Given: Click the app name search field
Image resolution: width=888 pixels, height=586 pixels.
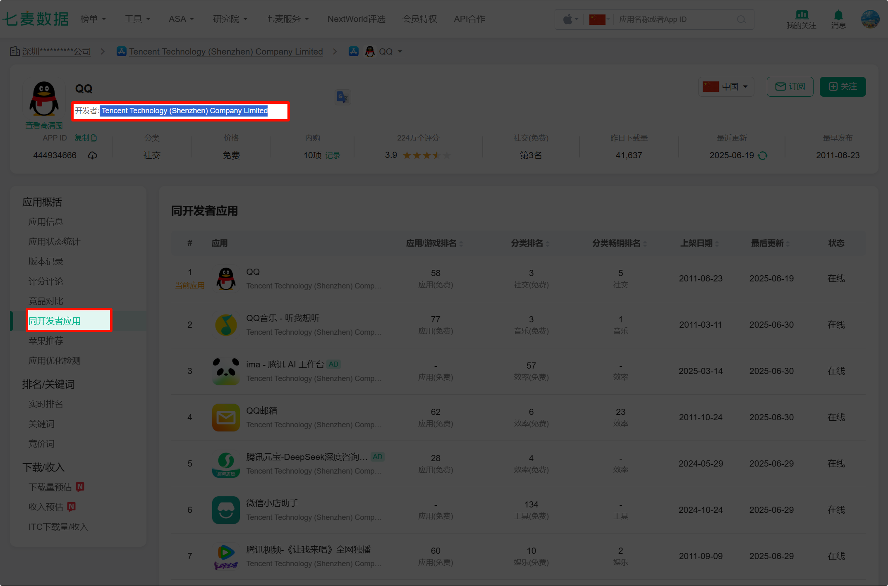Looking at the screenshot, I should [674, 19].
